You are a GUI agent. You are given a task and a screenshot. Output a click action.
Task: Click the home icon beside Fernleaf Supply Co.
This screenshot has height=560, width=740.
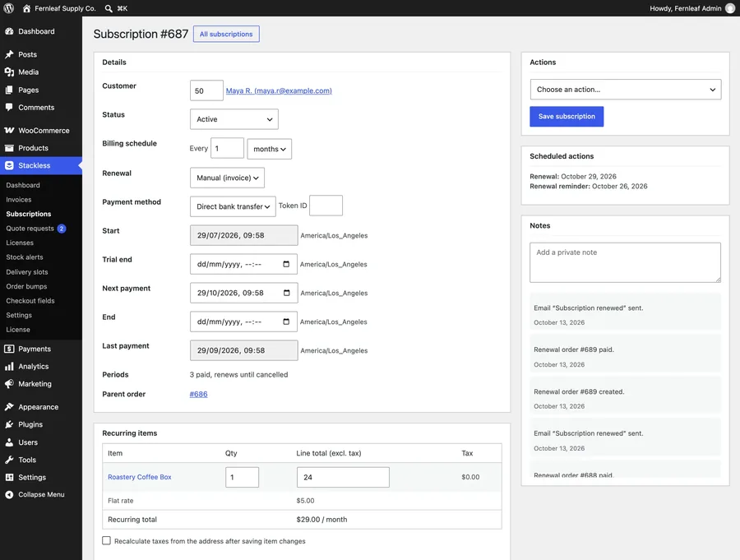tap(27, 8)
